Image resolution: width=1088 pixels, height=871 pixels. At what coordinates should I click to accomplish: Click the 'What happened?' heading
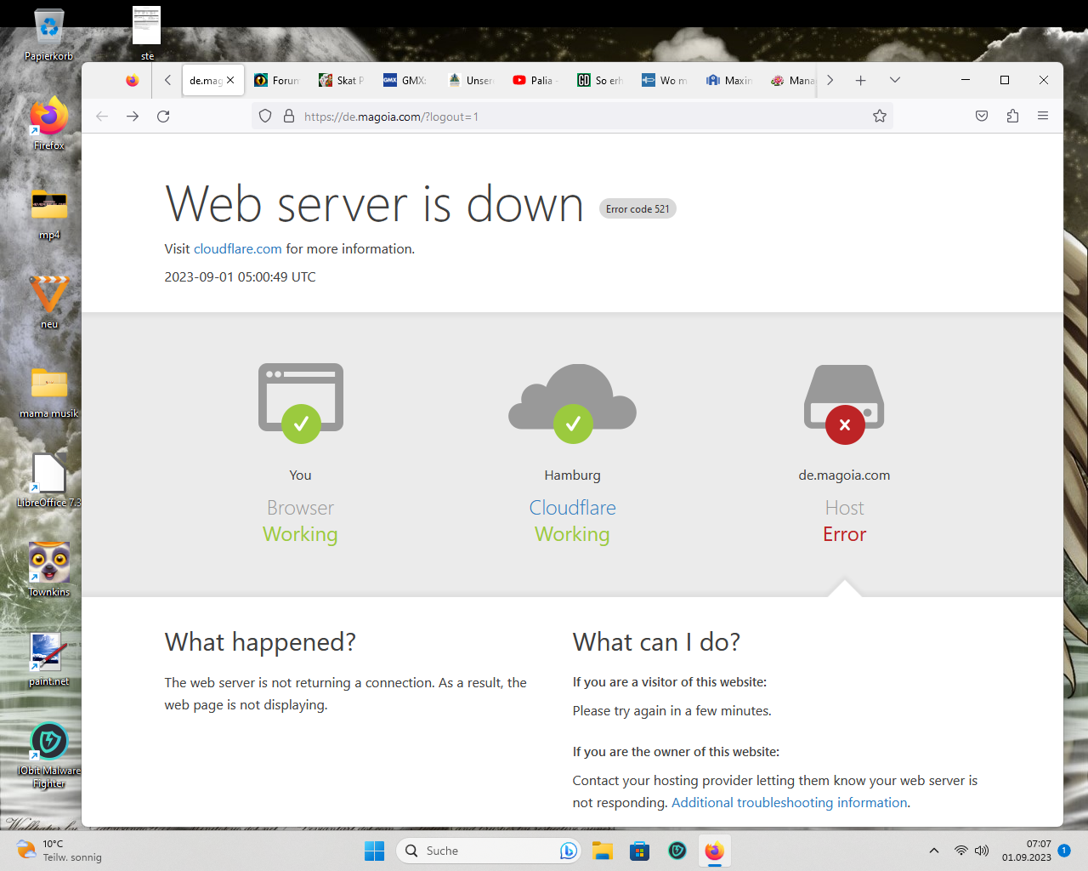(260, 642)
